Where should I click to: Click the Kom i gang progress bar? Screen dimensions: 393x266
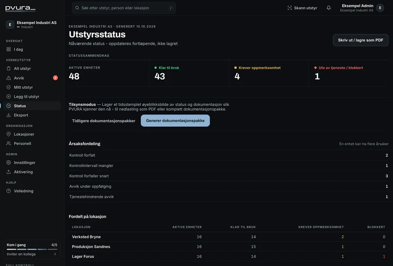(x=32, y=249)
